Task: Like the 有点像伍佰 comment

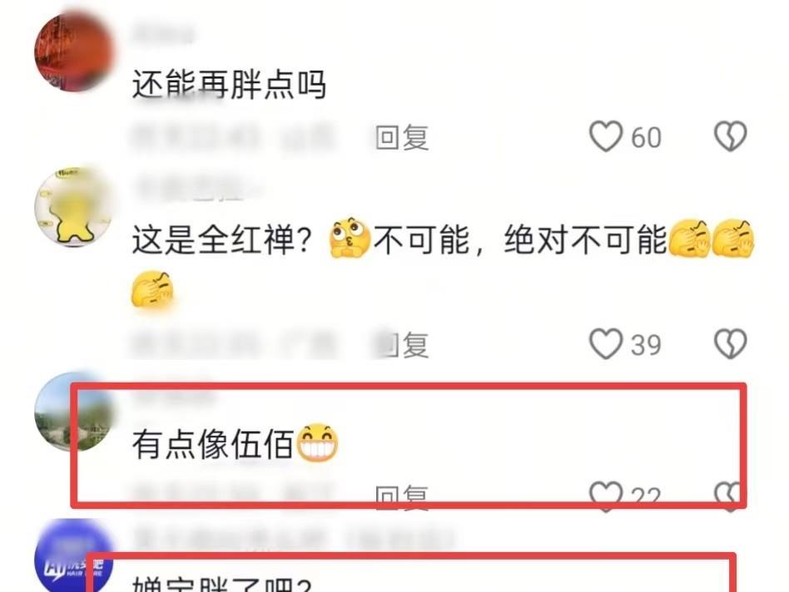Action: coord(606,496)
